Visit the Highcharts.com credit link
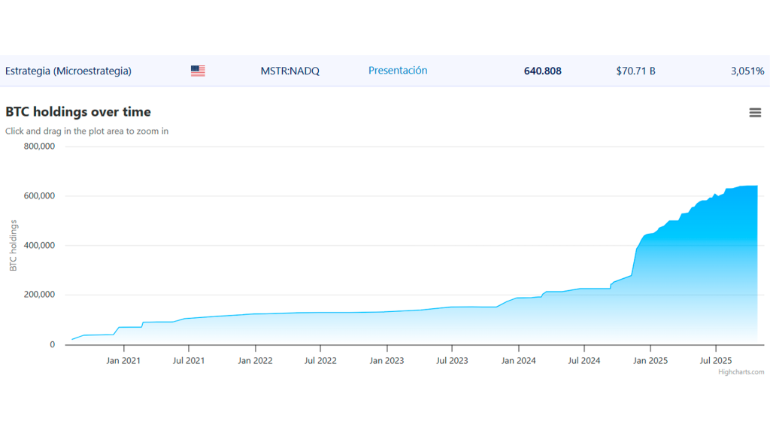The image size is (770, 433). click(741, 371)
